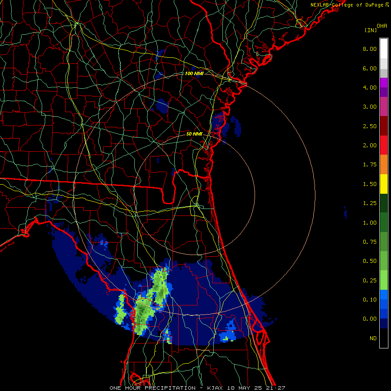This screenshot has width=391, height=391.
Task: Click the 0.00 legend value
Action: click(x=370, y=319)
